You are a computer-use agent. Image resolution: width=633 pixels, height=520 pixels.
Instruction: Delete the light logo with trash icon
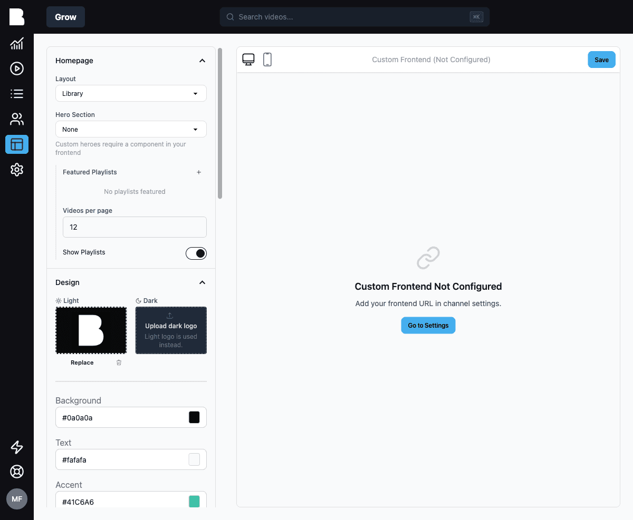click(x=119, y=362)
